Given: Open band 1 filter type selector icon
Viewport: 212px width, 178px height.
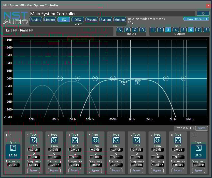Looking at the screenshot, I should pos(33,140).
